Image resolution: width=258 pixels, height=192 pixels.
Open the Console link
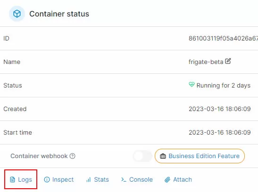click(x=137, y=179)
